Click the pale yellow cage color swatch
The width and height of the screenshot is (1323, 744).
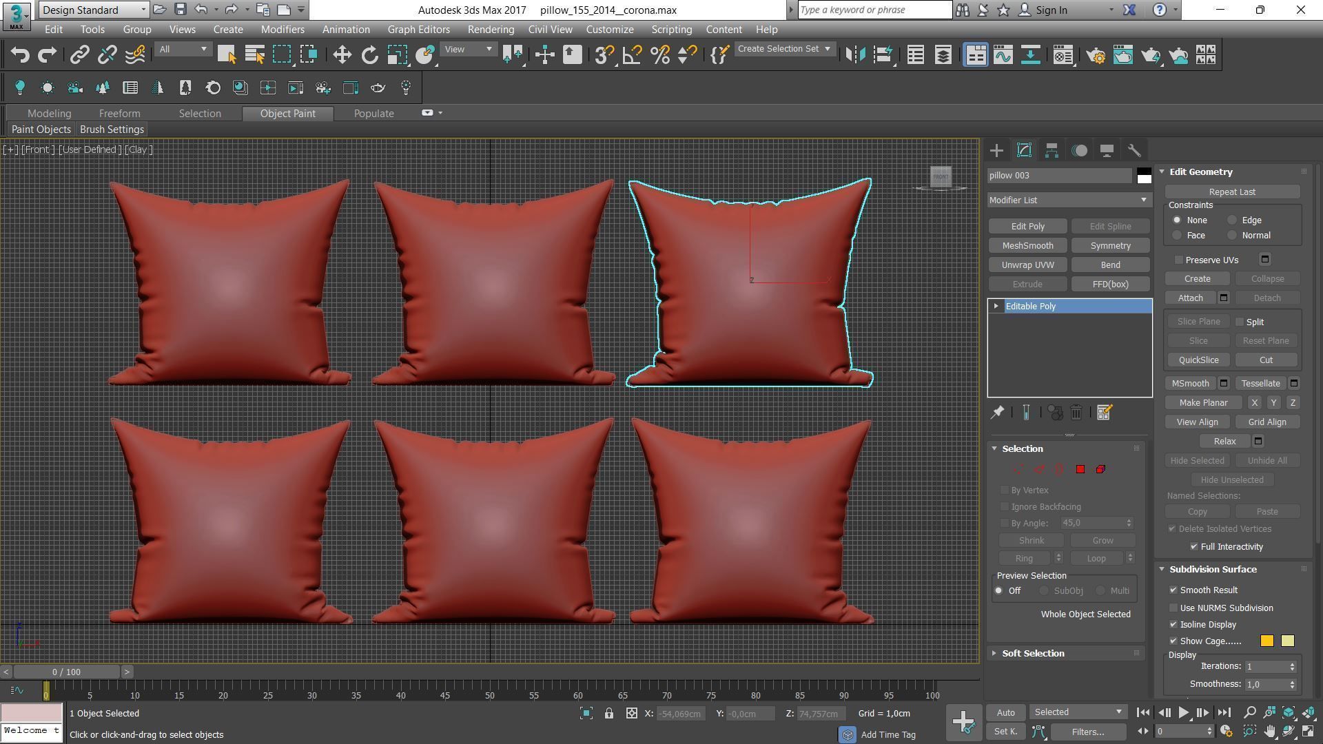pos(1287,641)
